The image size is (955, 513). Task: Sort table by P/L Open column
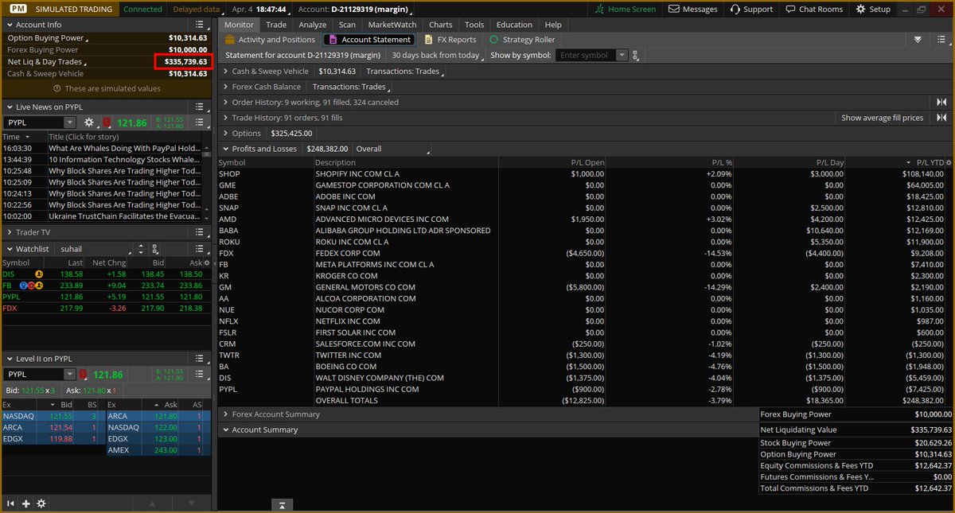point(587,162)
